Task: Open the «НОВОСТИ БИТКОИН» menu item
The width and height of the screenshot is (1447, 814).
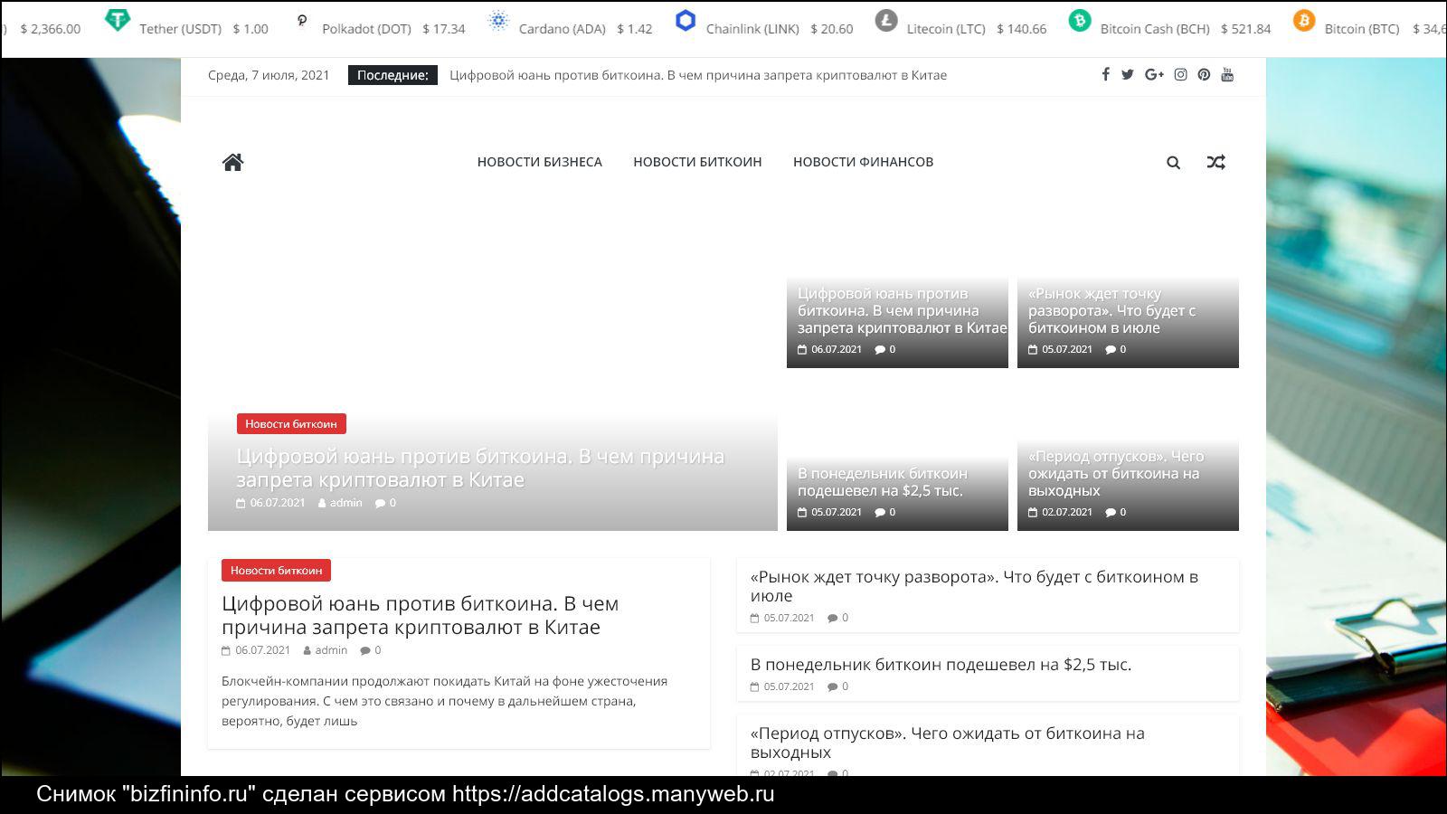Action: [x=697, y=162]
